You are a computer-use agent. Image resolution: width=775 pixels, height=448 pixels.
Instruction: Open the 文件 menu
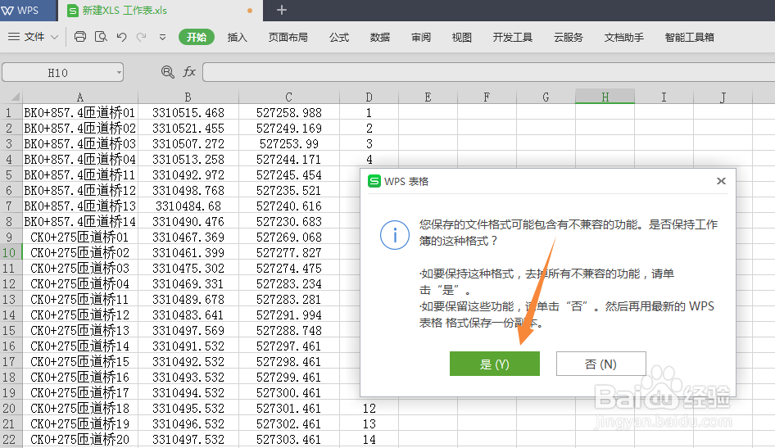34,37
